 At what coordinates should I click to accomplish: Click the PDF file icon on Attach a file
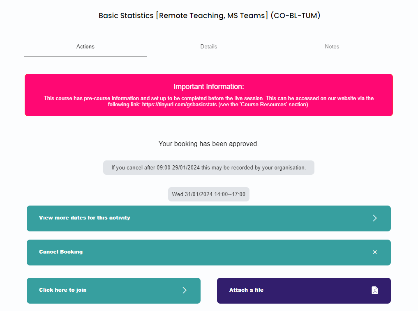click(x=374, y=290)
